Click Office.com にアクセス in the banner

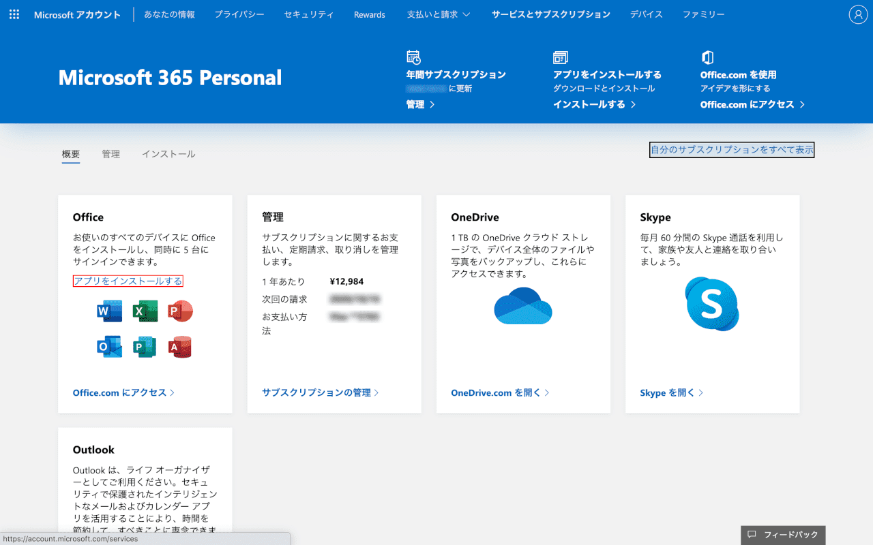click(753, 104)
